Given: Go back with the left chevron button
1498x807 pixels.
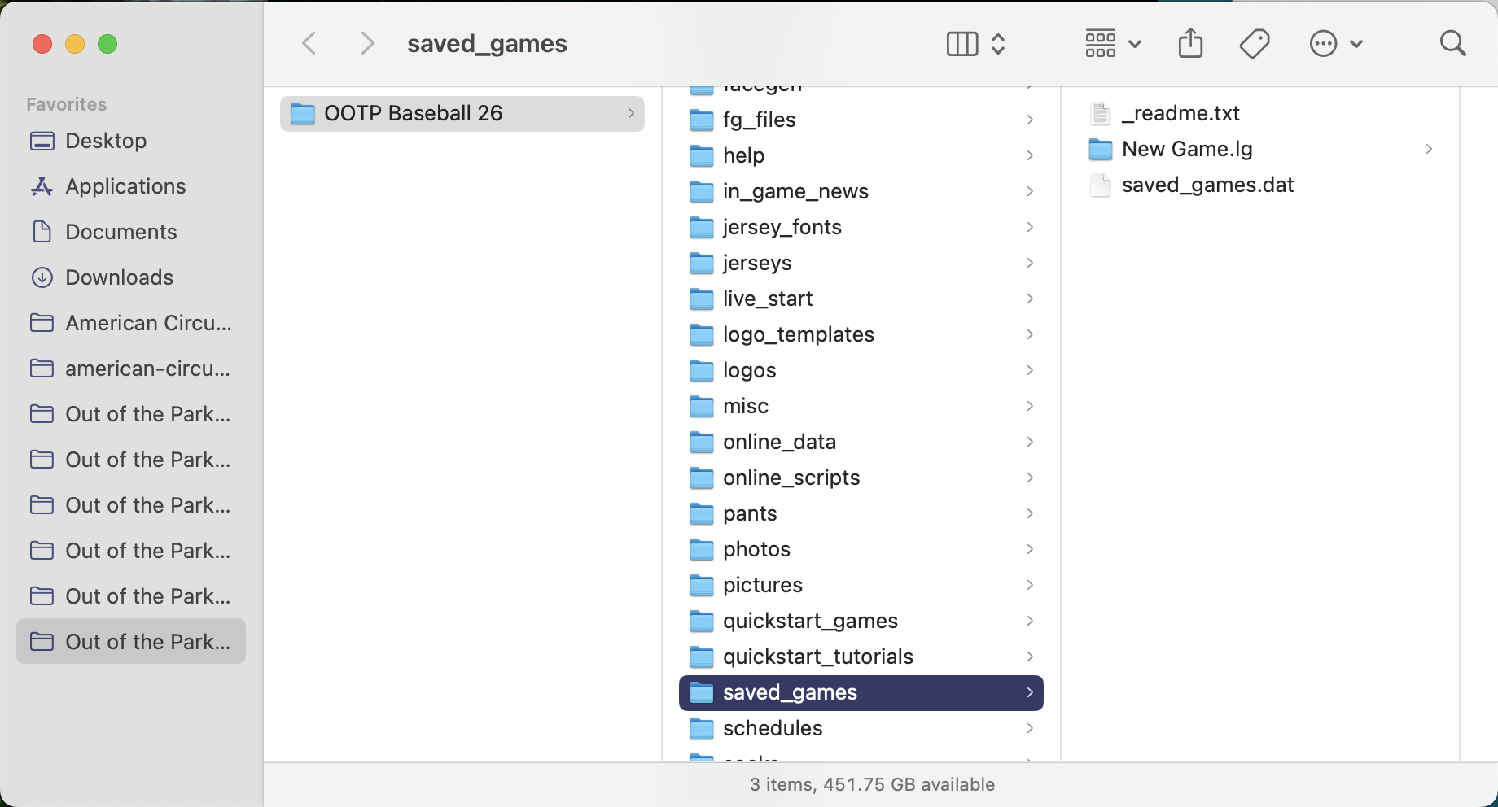Looking at the screenshot, I should (309, 43).
